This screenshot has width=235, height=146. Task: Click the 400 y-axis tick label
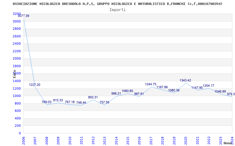pos(18,118)
